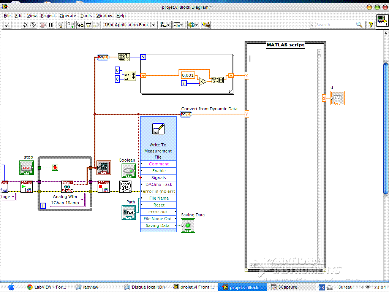Select the Boolean control terminal

[x=129, y=171]
